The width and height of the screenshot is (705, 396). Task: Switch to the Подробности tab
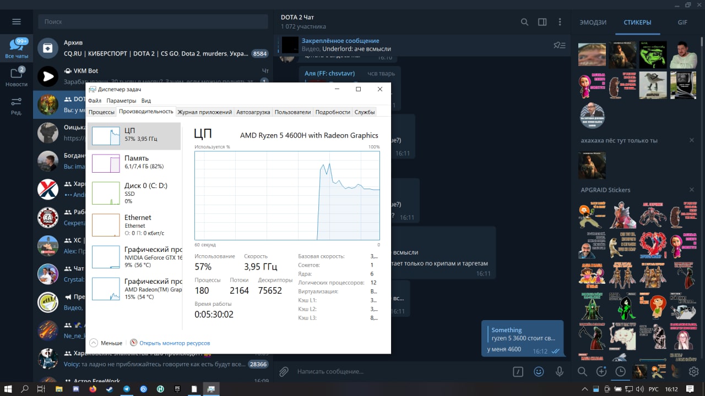tap(333, 112)
